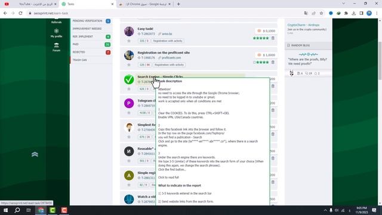Share this page icon in address bar

point(313,13)
